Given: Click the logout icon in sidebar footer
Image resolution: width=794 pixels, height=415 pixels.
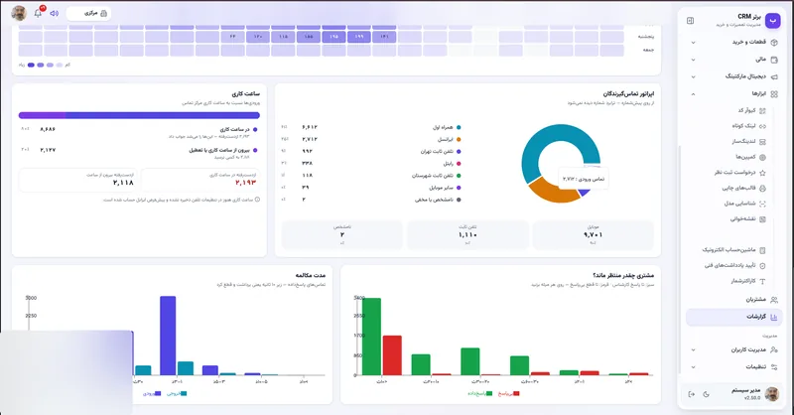Looking at the screenshot, I should [691, 394].
